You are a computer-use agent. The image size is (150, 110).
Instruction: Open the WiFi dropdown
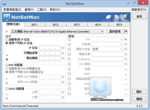(107, 39)
